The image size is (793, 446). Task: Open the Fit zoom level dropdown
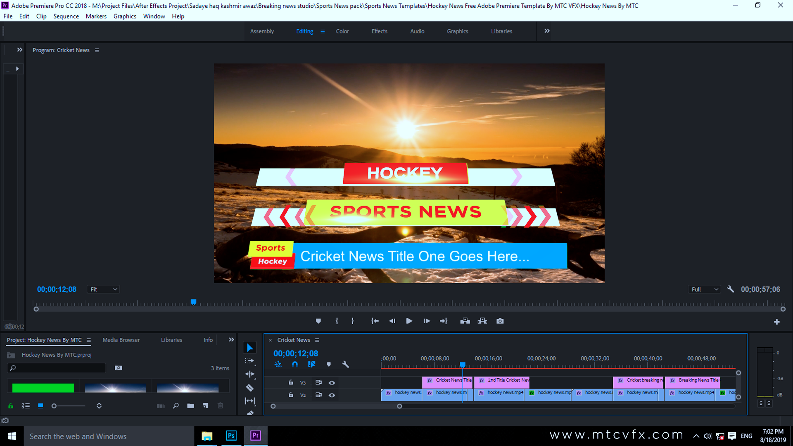[x=103, y=289]
